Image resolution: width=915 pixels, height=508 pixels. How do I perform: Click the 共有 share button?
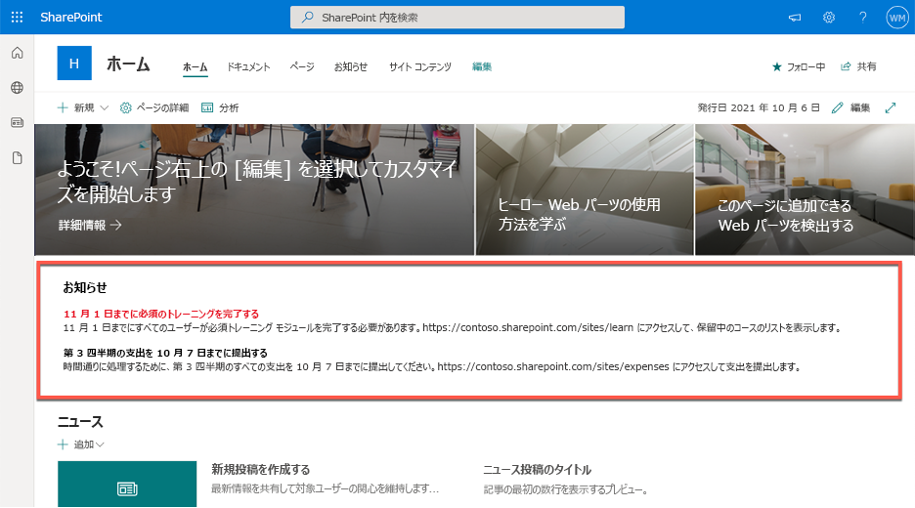pyautogui.click(x=858, y=67)
